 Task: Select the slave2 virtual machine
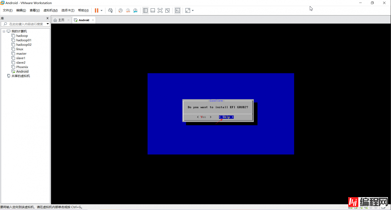coord(21,63)
